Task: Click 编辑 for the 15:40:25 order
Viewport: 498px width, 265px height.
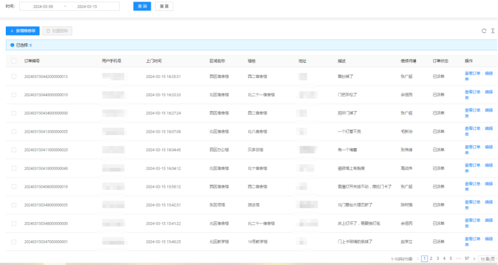Action: (488, 239)
